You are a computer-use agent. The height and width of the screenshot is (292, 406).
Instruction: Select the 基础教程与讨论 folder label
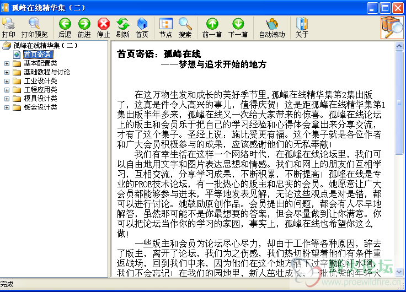(x=47, y=72)
